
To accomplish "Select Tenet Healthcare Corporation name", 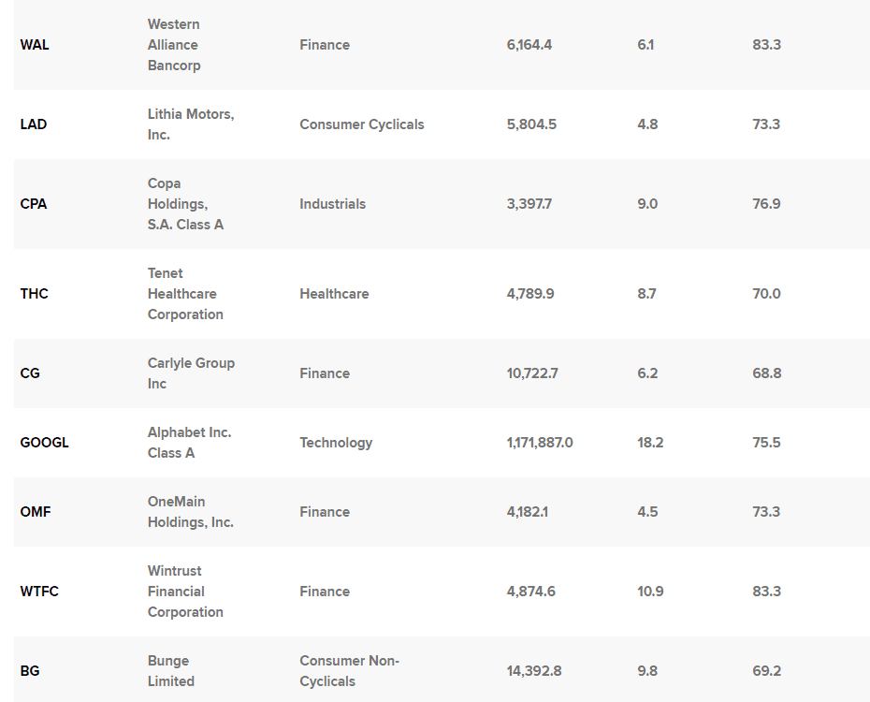I will click(185, 294).
